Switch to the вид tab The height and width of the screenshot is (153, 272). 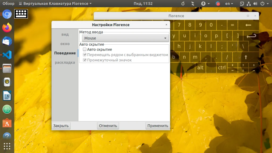coord(65,35)
